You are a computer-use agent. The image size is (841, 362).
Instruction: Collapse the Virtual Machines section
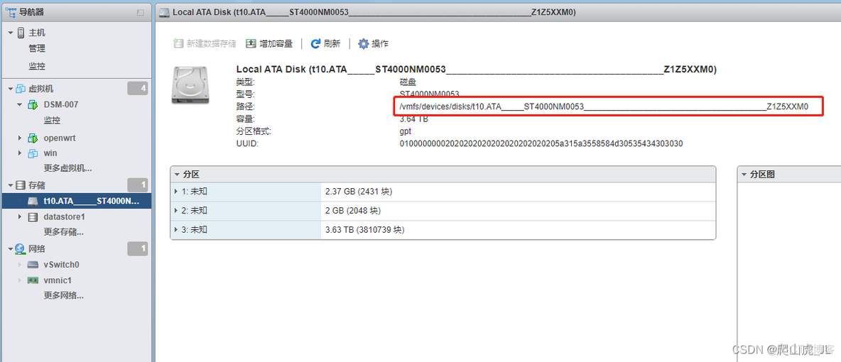[x=10, y=89]
